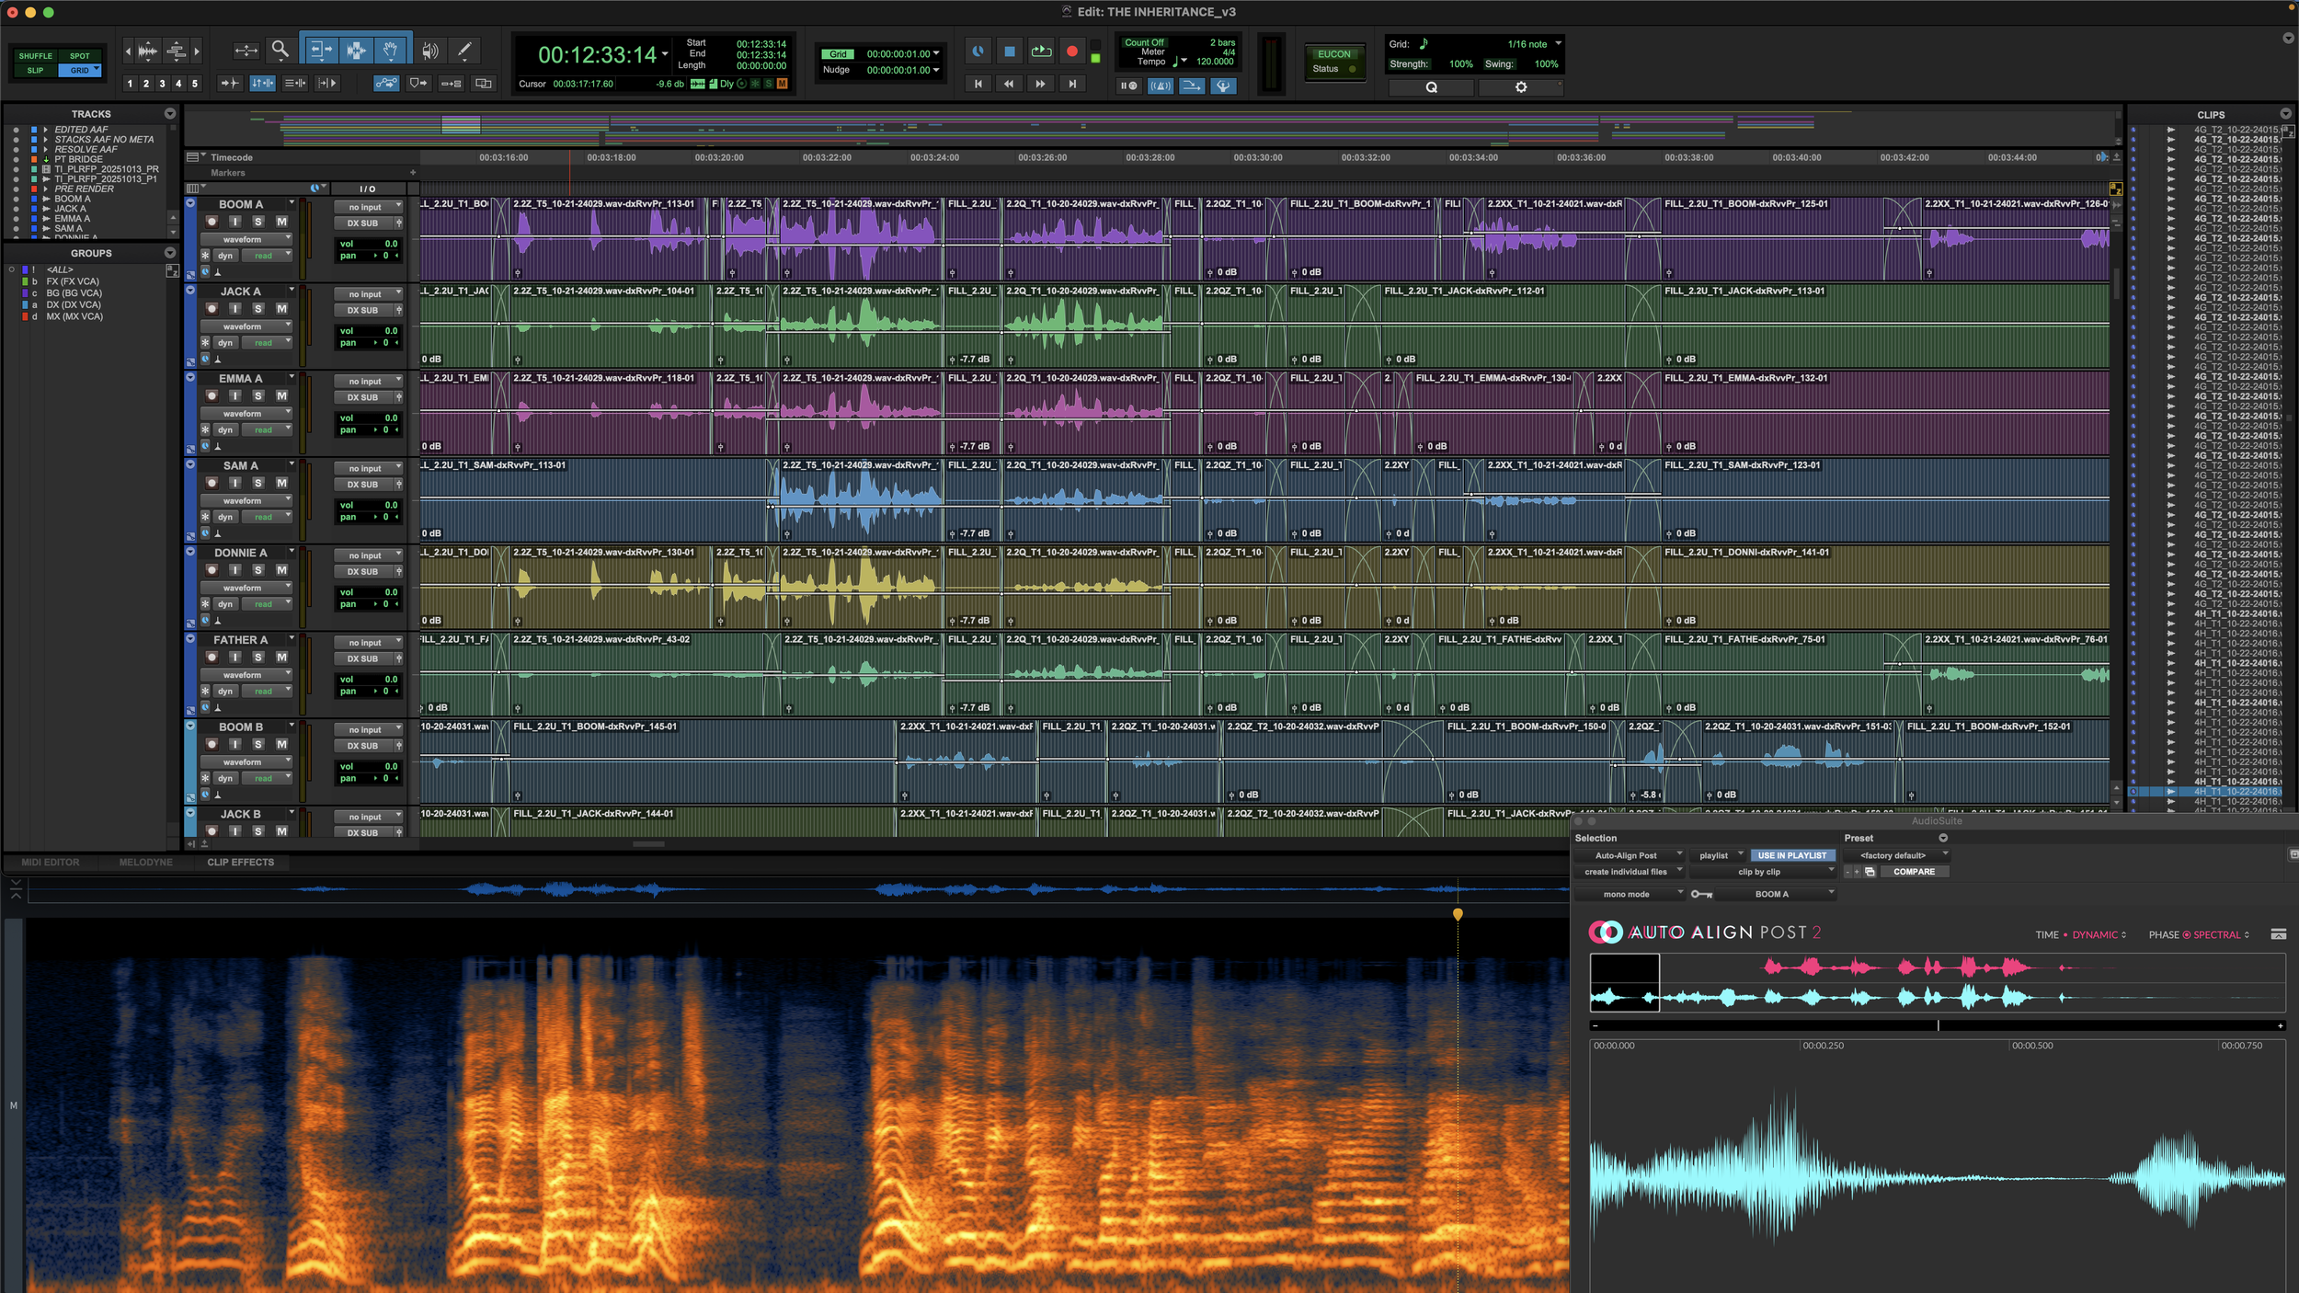Click the Return to Zero transport button
The width and height of the screenshot is (2299, 1293).
point(978,84)
